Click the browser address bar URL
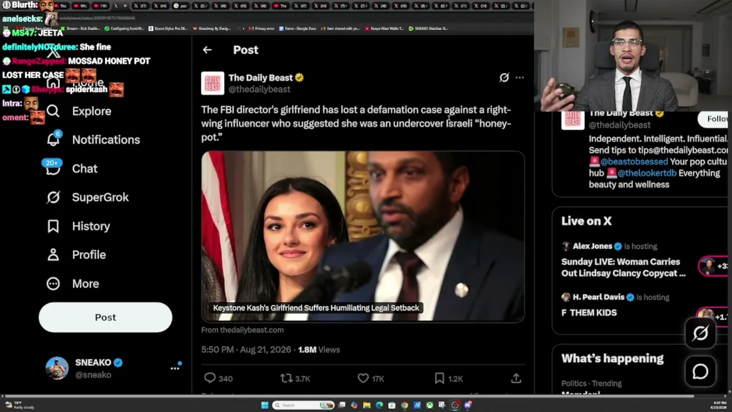732x412 pixels. (96, 18)
